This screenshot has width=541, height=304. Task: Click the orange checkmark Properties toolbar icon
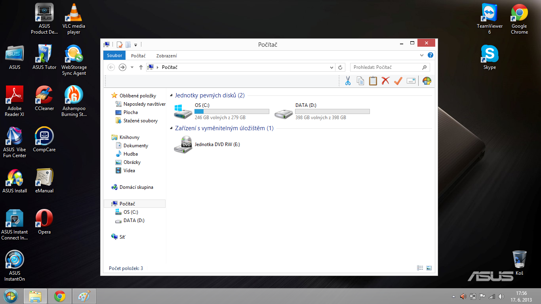[398, 81]
